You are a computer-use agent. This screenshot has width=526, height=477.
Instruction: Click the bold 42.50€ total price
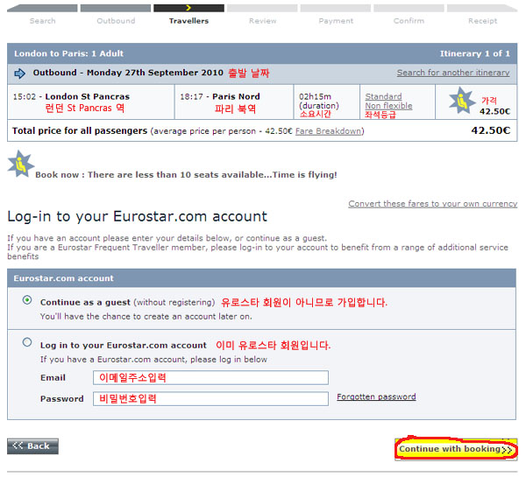[x=490, y=130]
